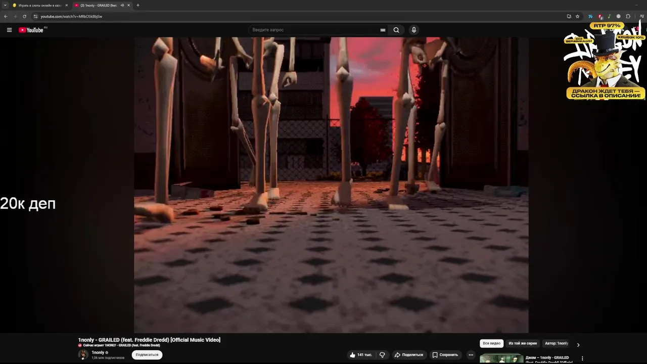Click the YouTube search magnifier button
The height and width of the screenshot is (364, 647).
pyautogui.click(x=396, y=30)
